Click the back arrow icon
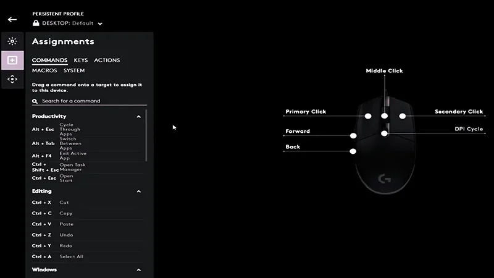 coord(12,19)
